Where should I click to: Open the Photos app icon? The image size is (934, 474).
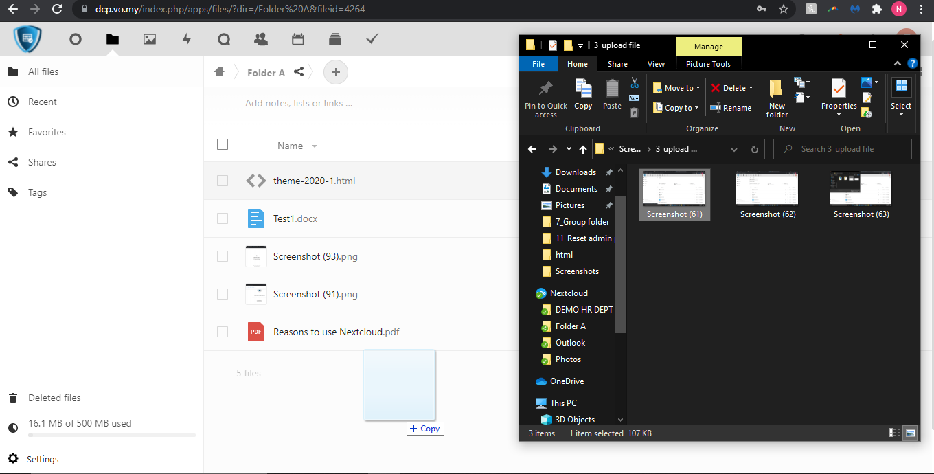(x=150, y=39)
